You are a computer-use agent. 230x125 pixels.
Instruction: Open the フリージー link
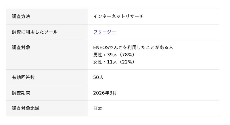(105, 32)
